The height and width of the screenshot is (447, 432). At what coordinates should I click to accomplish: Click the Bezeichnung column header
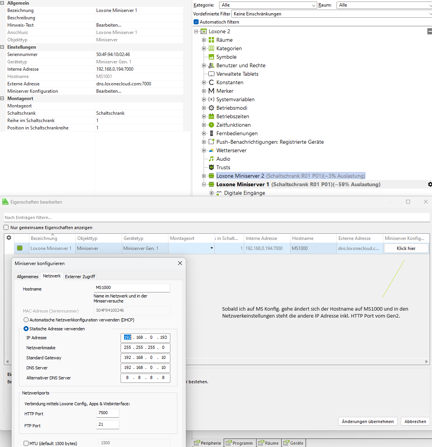tap(53, 238)
